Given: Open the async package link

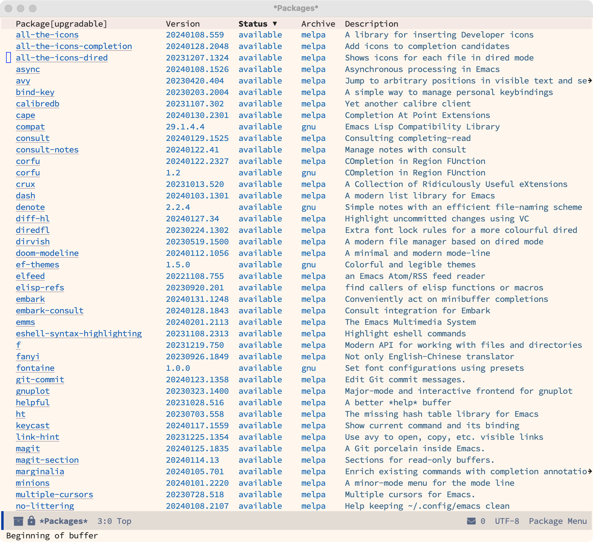Looking at the screenshot, I should coord(28,69).
